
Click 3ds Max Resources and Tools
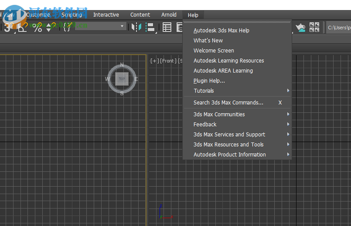click(237, 145)
